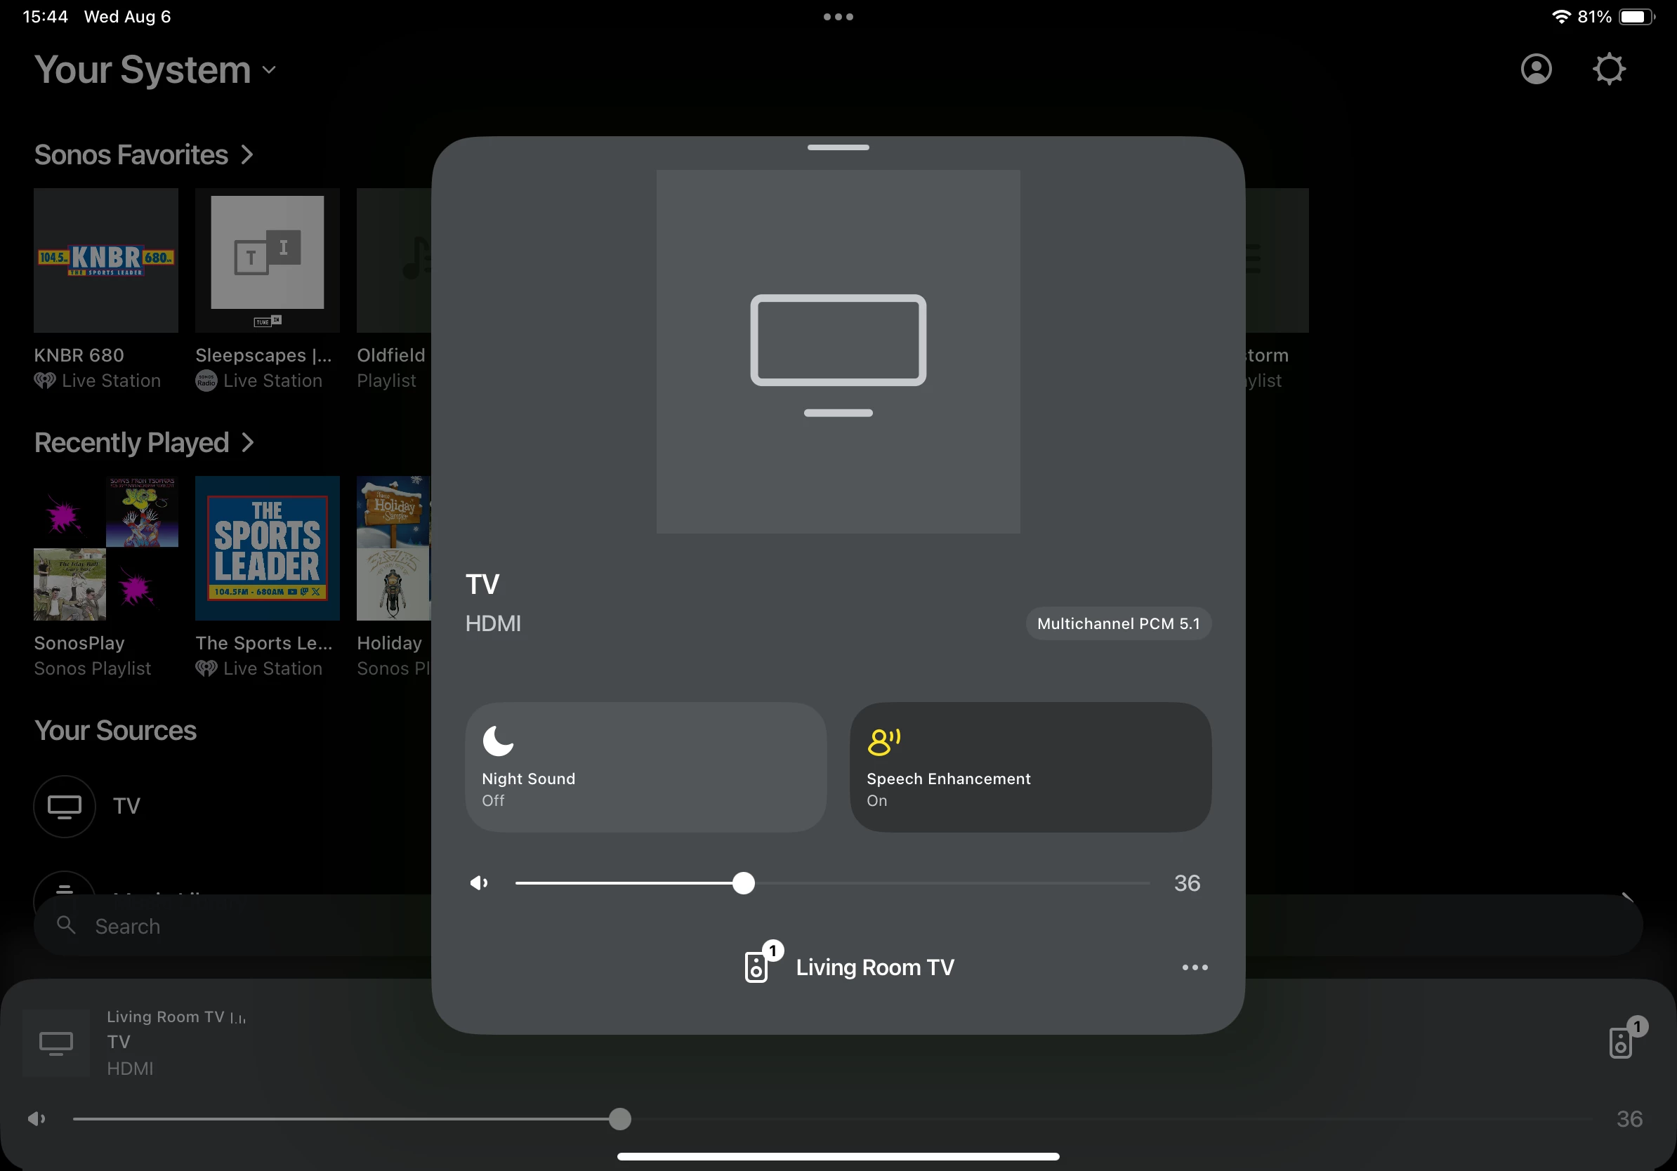
Task: Turn off Speech Enhancement
Action: point(1031,767)
